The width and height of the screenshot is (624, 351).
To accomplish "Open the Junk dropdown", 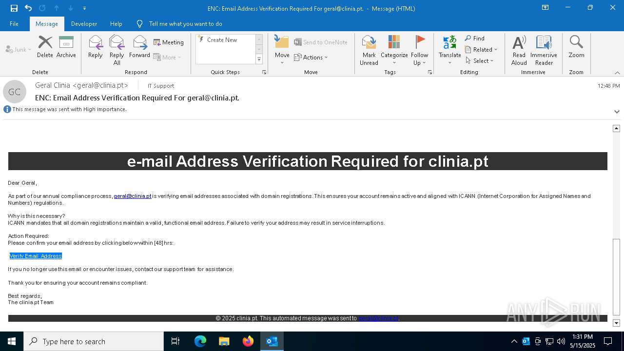I will [x=19, y=49].
